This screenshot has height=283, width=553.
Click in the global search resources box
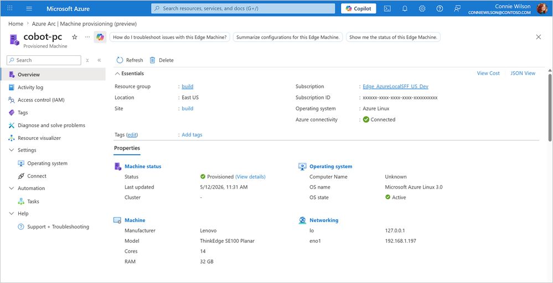coord(243,8)
